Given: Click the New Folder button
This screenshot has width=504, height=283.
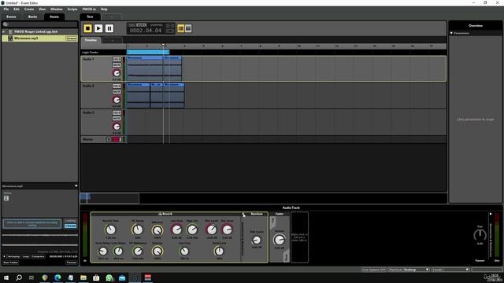Looking at the screenshot, I should point(10,263).
